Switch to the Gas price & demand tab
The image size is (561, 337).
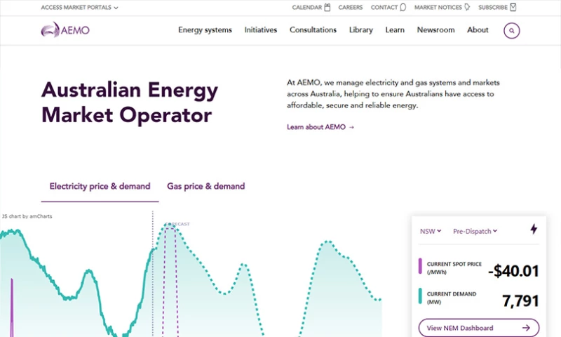point(205,187)
